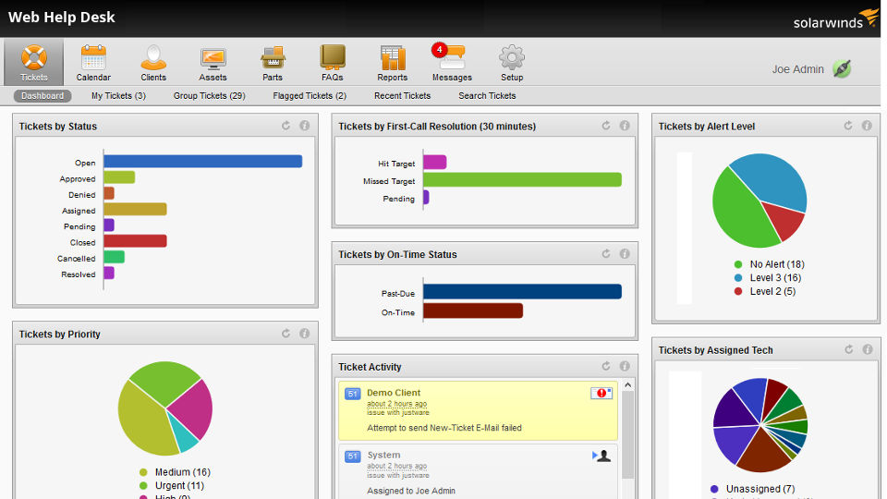
Task: Refresh the Ticket Activity widget
Action: tap(606, 367)
